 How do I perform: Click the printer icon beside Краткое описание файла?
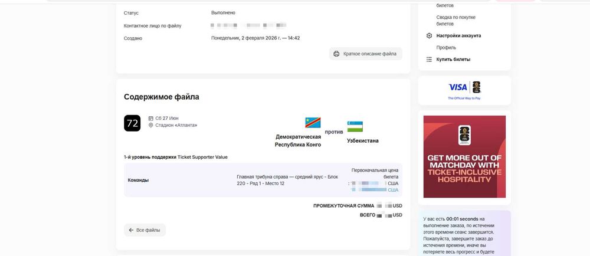coord(336,54)
